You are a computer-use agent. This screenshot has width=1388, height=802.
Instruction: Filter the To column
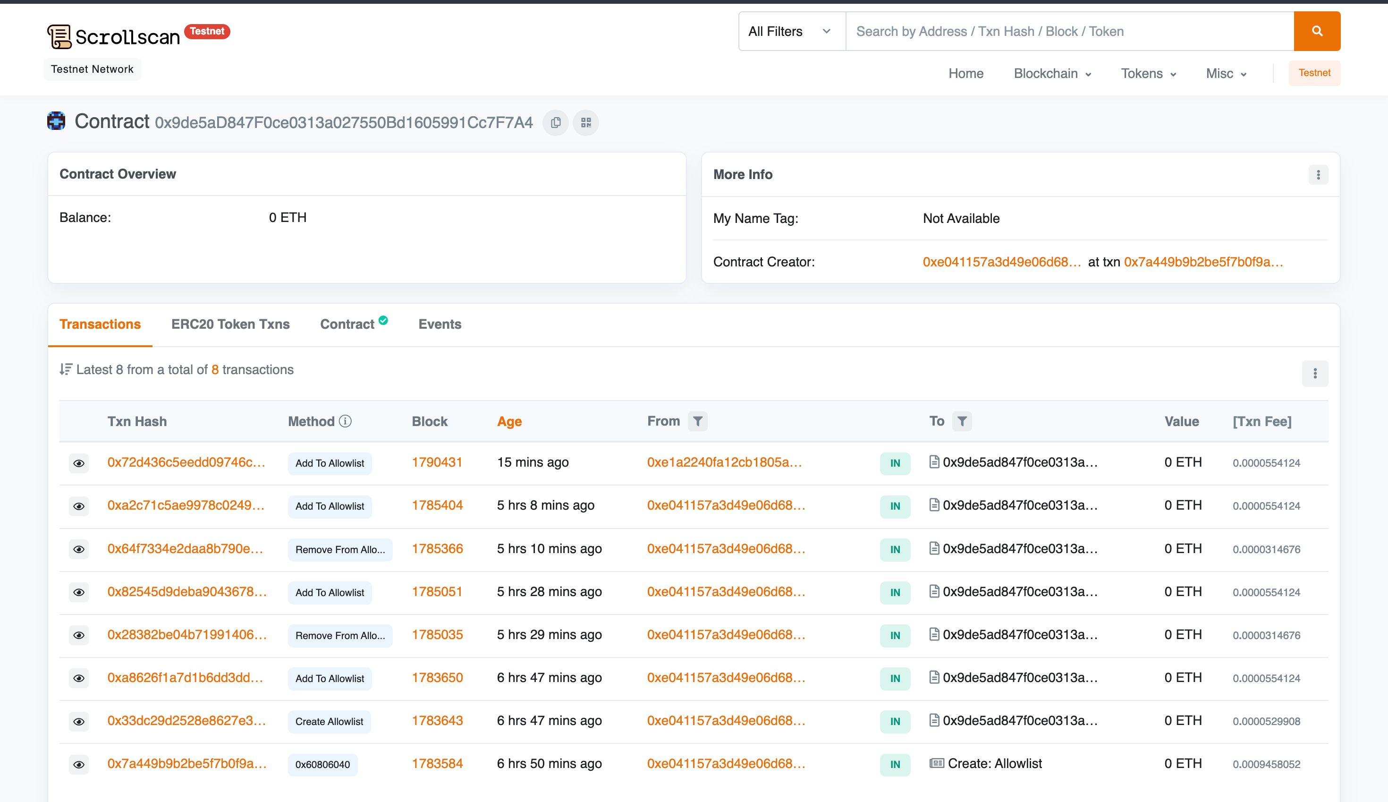coord(962,421)
